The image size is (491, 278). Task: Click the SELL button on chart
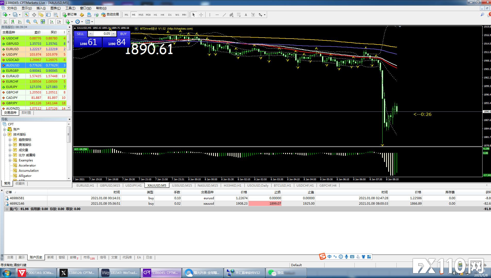coord(80,34)
